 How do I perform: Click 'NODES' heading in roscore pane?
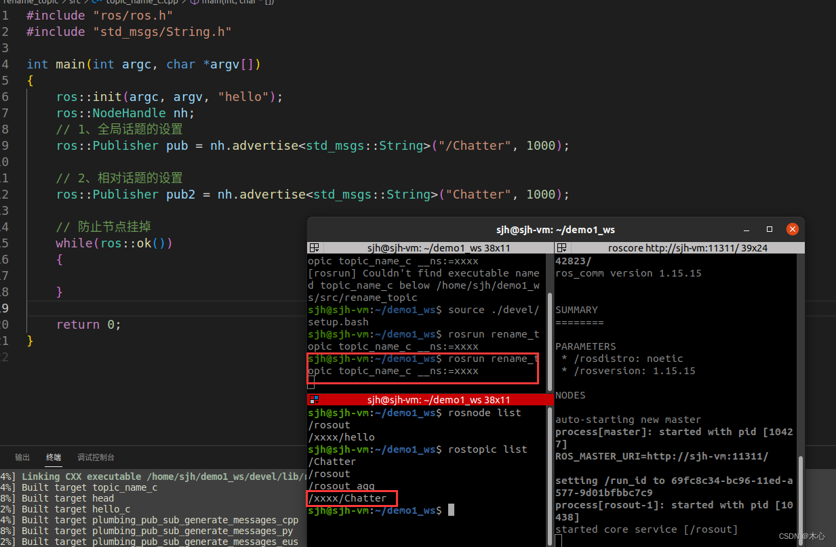tap(570, 395)
